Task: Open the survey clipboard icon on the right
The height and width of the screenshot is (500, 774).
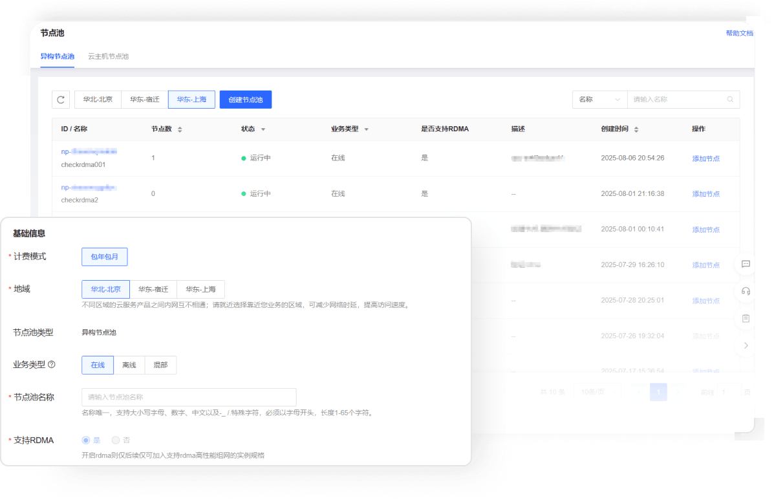Action: click(x=745, y=318)
